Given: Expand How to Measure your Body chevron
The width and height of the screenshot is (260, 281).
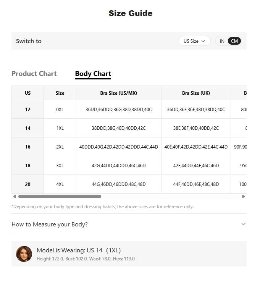Looking at the screenshot, I should pos(243,224).
